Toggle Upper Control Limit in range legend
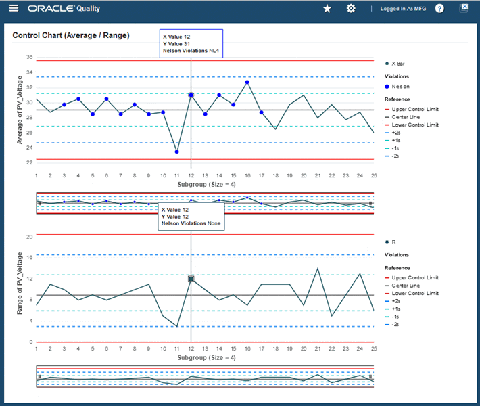This screenshot has height=406, width=480. tap(412, 277)
